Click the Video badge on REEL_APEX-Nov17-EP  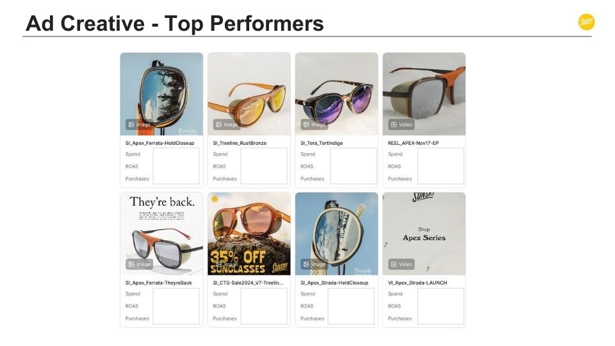(x=402, y=124)
